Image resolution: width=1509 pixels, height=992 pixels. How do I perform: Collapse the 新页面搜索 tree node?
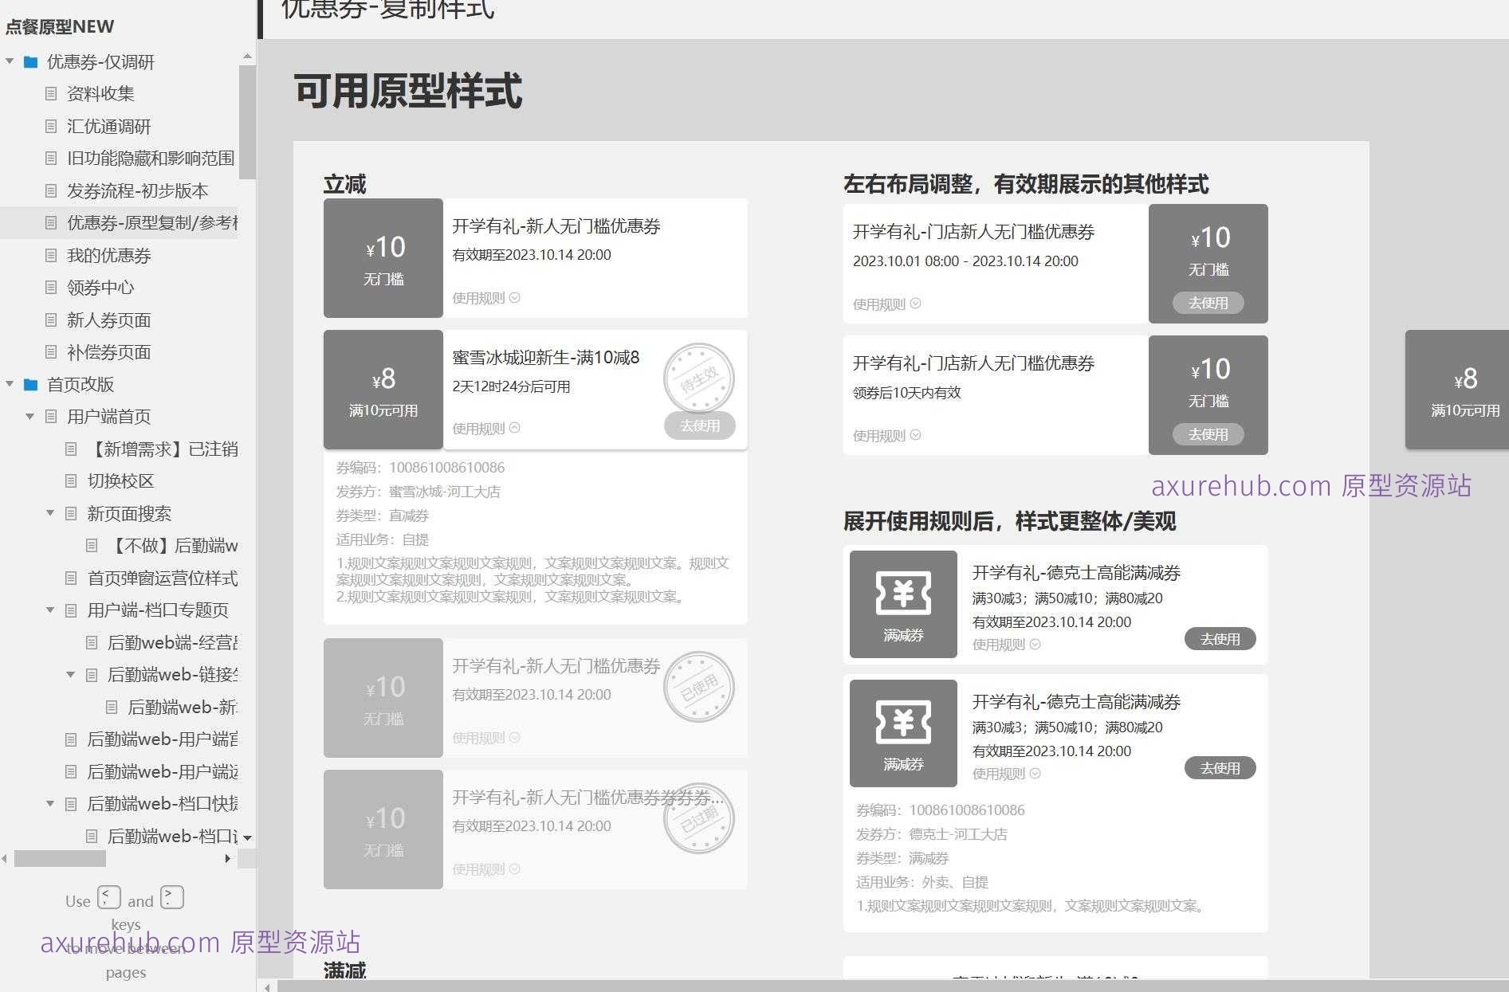point(49,513)
